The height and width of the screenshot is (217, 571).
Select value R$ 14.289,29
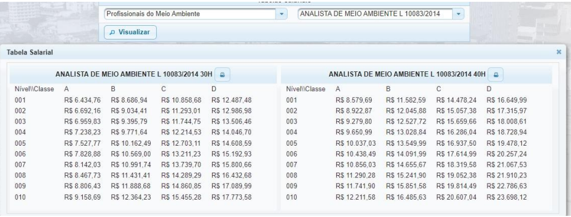click(181, 176)
